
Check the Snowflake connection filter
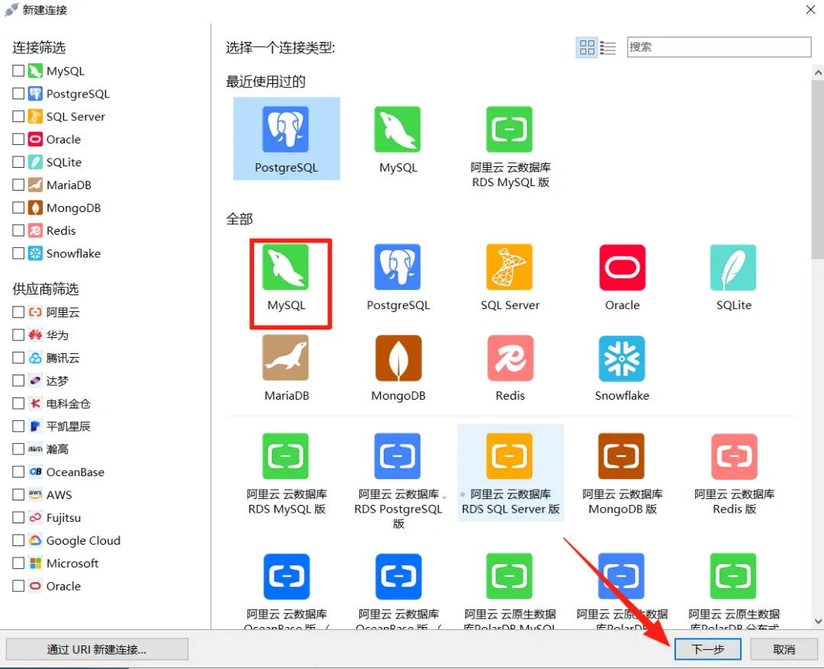tap(18, 253)
